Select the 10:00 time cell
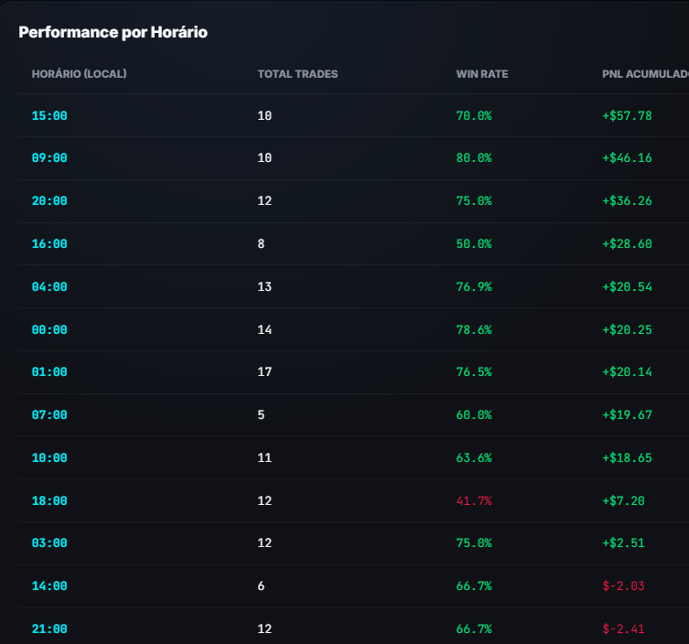This screenshot has width=689, height=644. tap(49, 458)
